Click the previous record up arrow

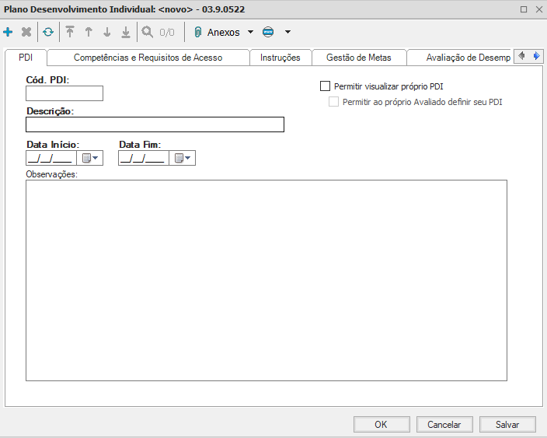89,33
